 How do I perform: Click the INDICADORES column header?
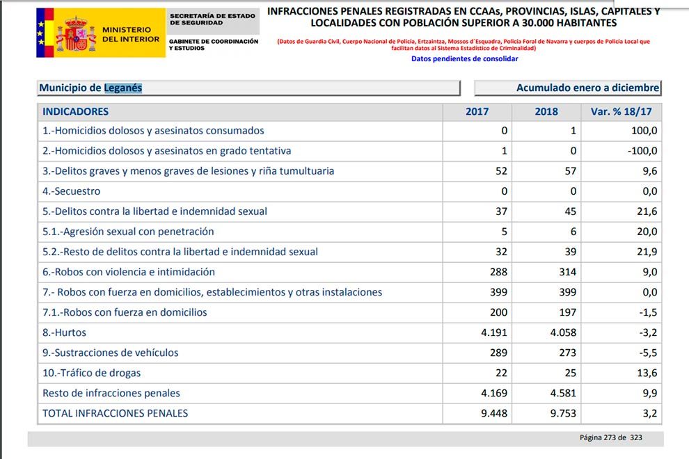pos(76,111)
